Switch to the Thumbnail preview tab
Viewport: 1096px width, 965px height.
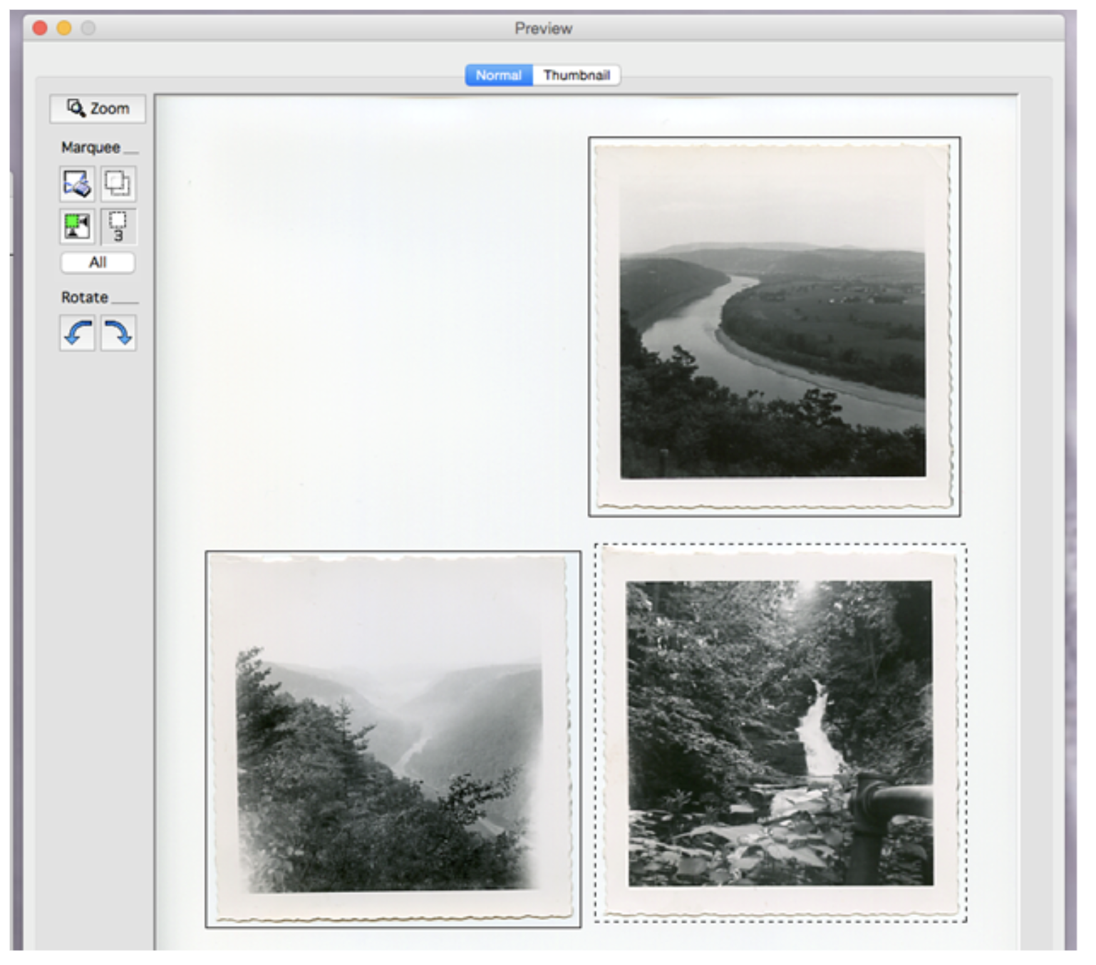(x=577, y=75)
